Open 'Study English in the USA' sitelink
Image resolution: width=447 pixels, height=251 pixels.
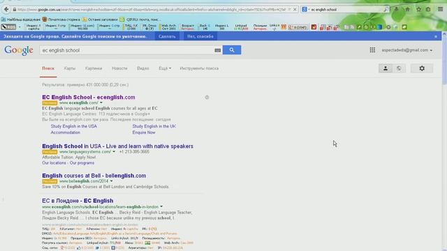coord(74,126)
